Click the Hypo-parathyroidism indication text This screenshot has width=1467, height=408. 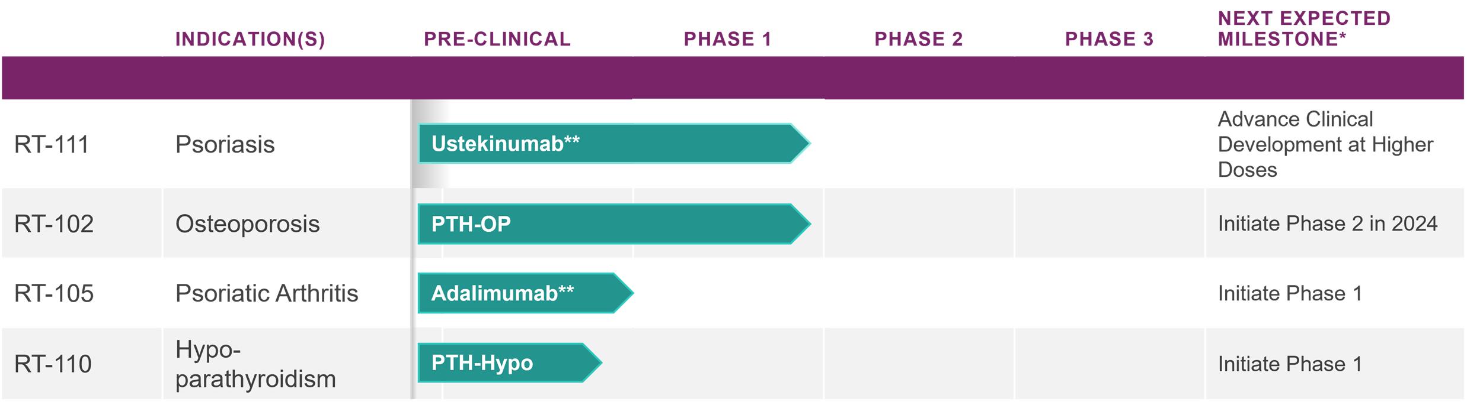coord(255,364)
